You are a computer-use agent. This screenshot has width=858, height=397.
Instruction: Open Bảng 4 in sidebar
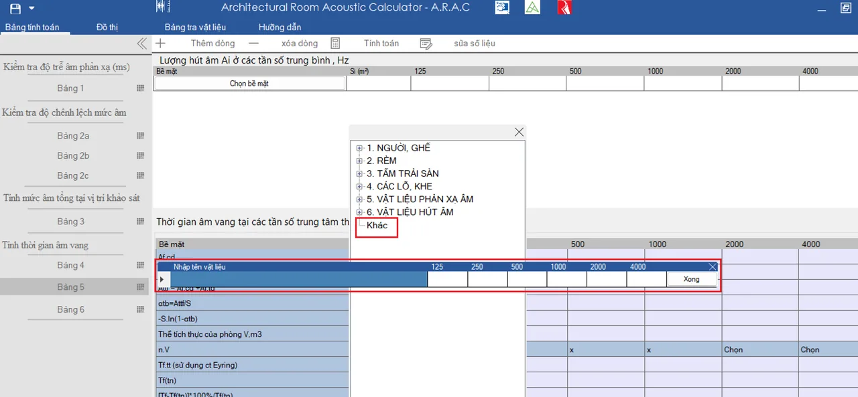point(70,266)
